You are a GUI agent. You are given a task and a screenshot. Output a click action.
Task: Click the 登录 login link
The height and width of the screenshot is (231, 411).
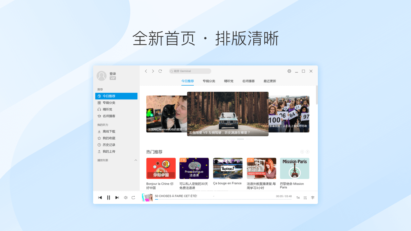coord(113,74)
